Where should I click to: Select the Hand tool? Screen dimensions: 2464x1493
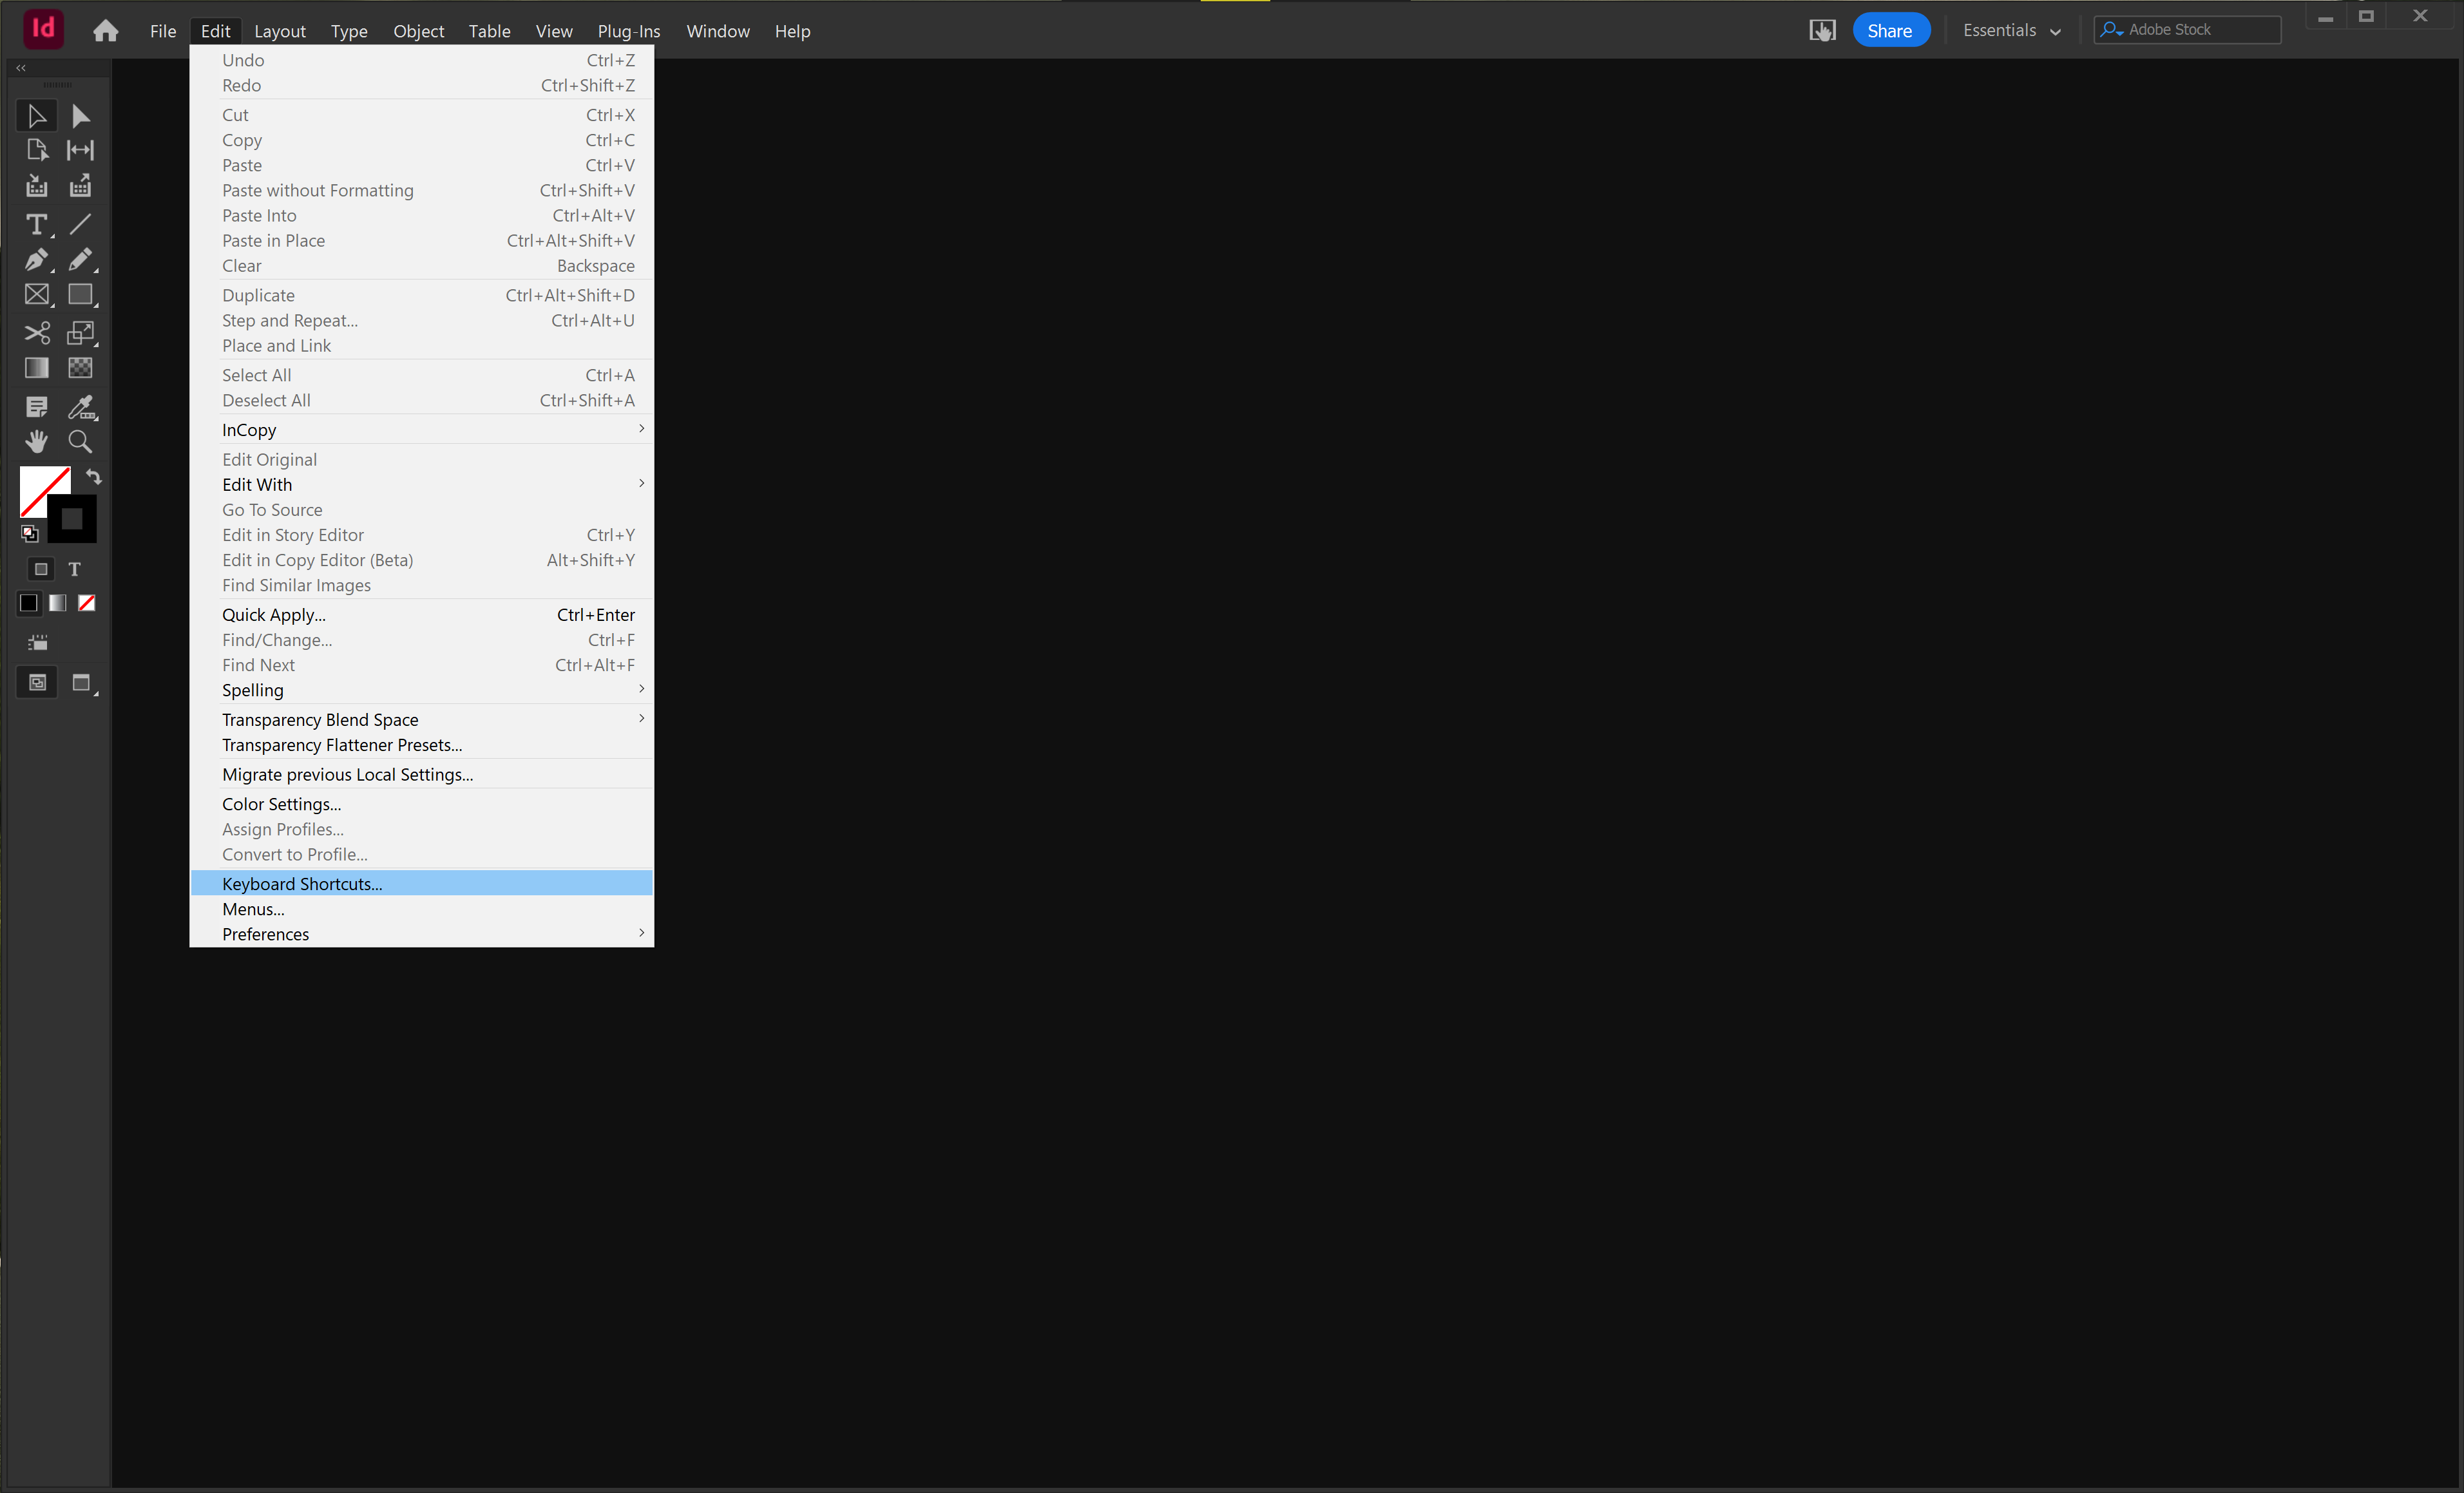(37, 441)
